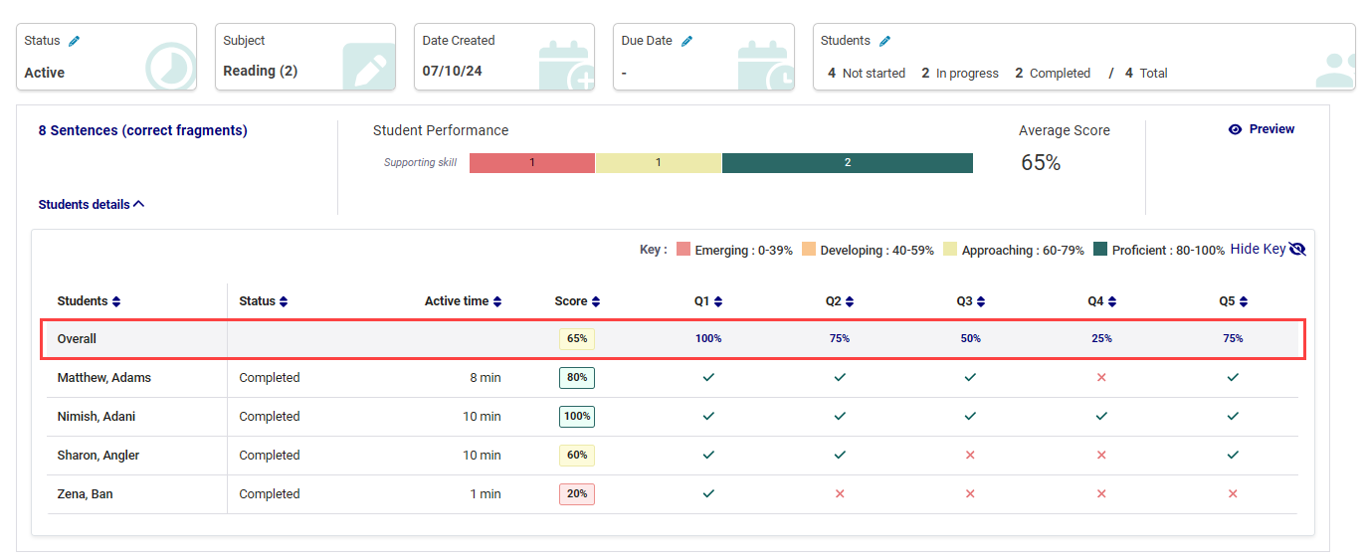The height and width of the screenshot is (560, 1365).
Task: Open the 8 Sentences assignment link
Action: tap(142, 130)
